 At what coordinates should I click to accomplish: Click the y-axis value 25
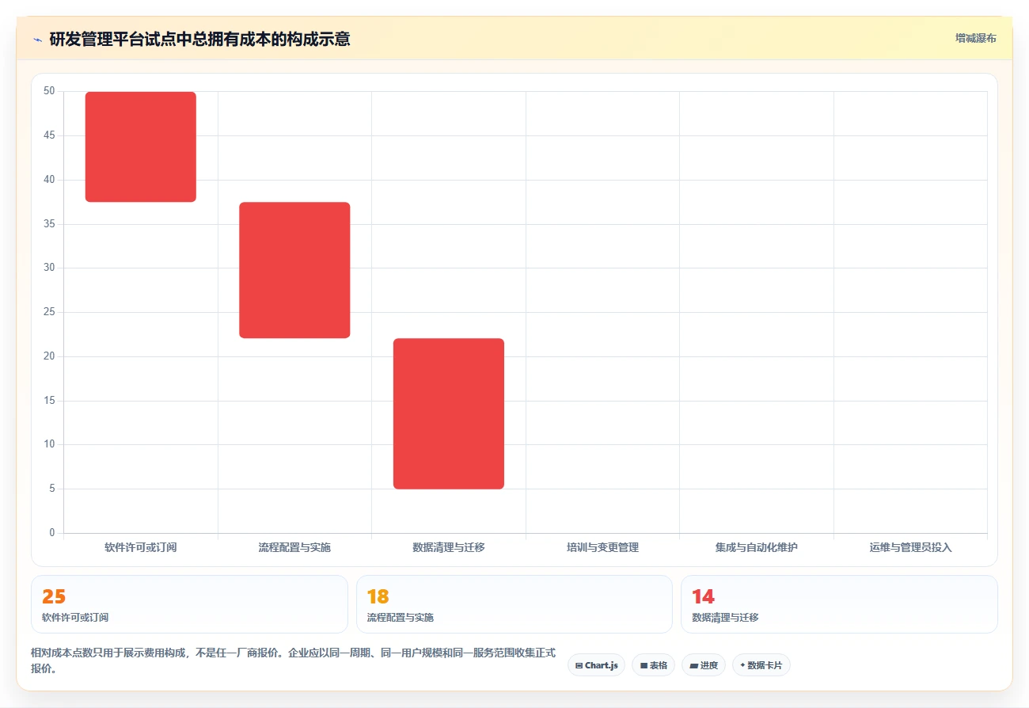click(49, 312)
